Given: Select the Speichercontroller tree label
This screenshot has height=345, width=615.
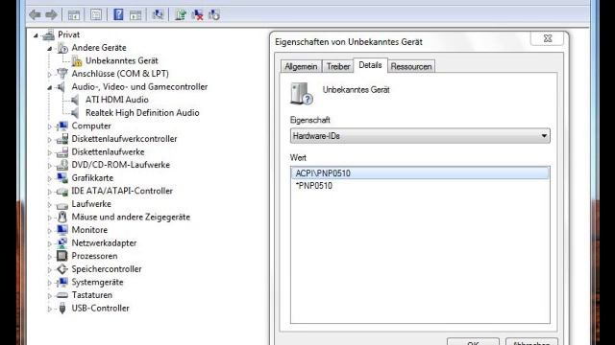Looking at the screenshot, I should (x=107, y=269).
